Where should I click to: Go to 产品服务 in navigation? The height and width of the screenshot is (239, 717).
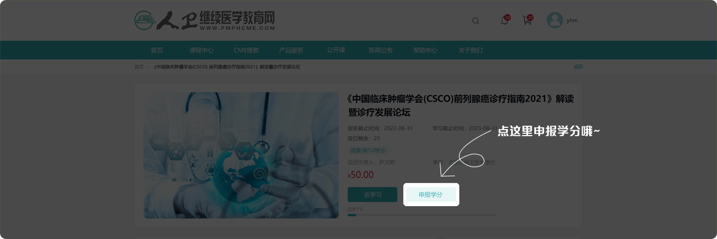(x=291, y=50)
